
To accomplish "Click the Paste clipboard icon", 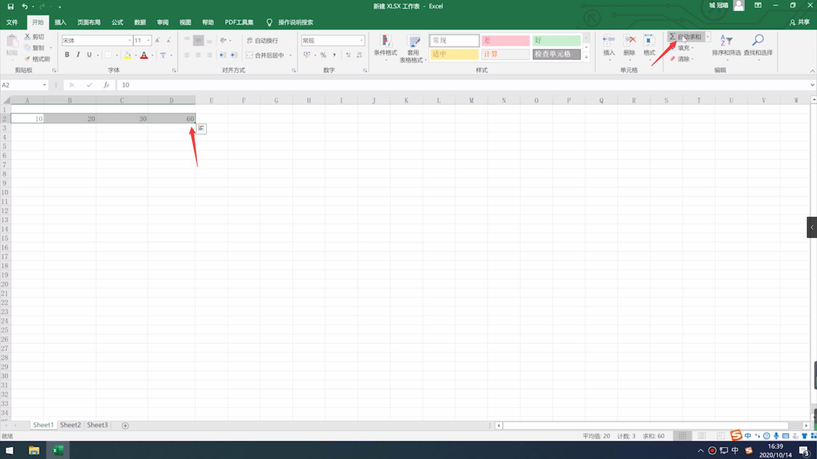I will (x=12, y=41).
